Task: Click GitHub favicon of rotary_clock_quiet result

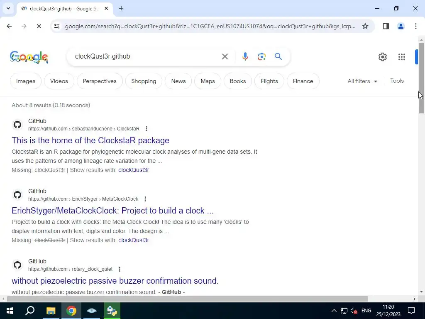Action: click(x=17, y=265)
